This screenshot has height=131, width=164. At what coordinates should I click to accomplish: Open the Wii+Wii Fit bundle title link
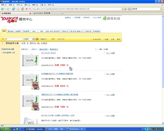coord(58,115)
